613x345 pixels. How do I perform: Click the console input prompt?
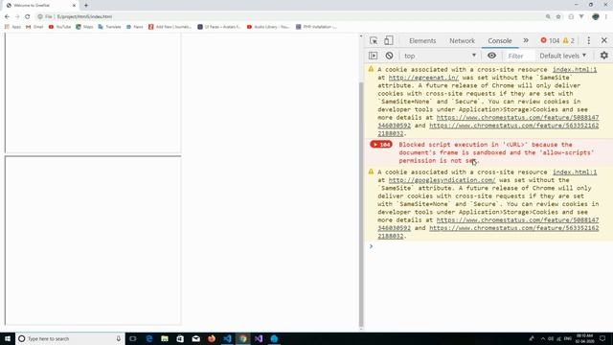[488, 246]
